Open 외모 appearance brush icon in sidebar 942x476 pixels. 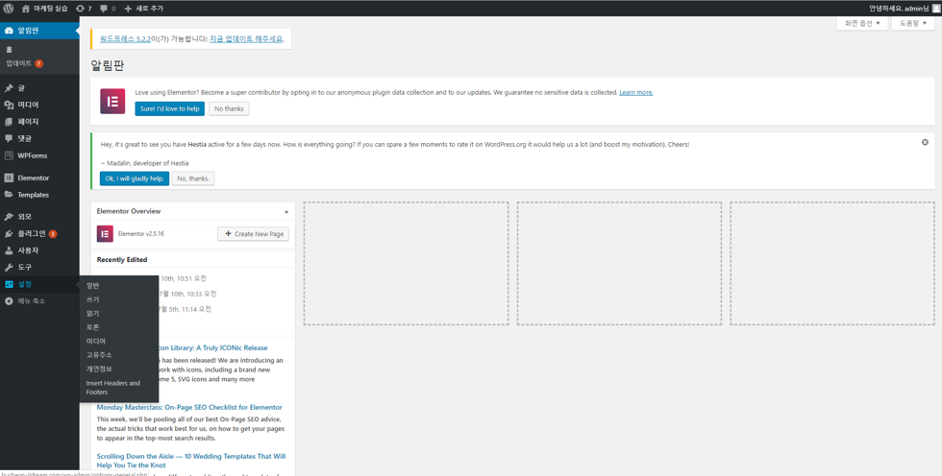(9, 217)
